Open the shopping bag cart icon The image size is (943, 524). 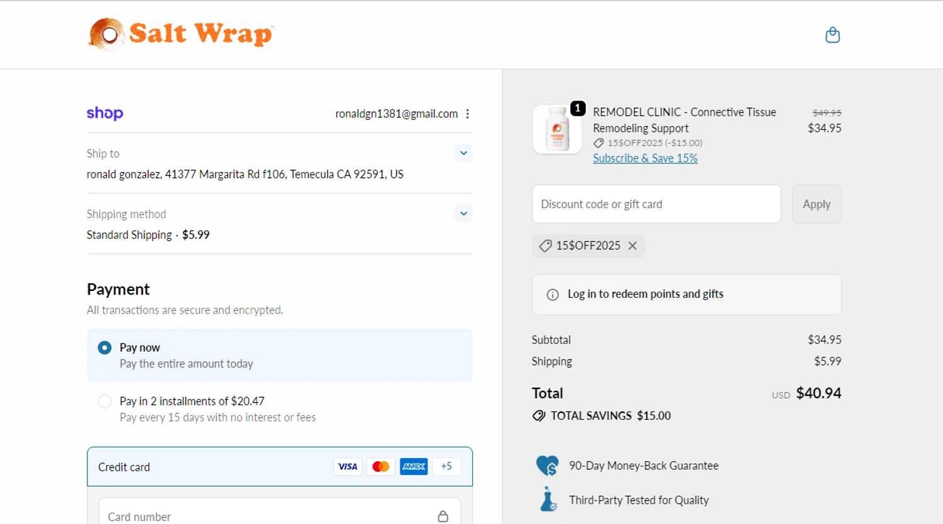click(x=832, y=35)
